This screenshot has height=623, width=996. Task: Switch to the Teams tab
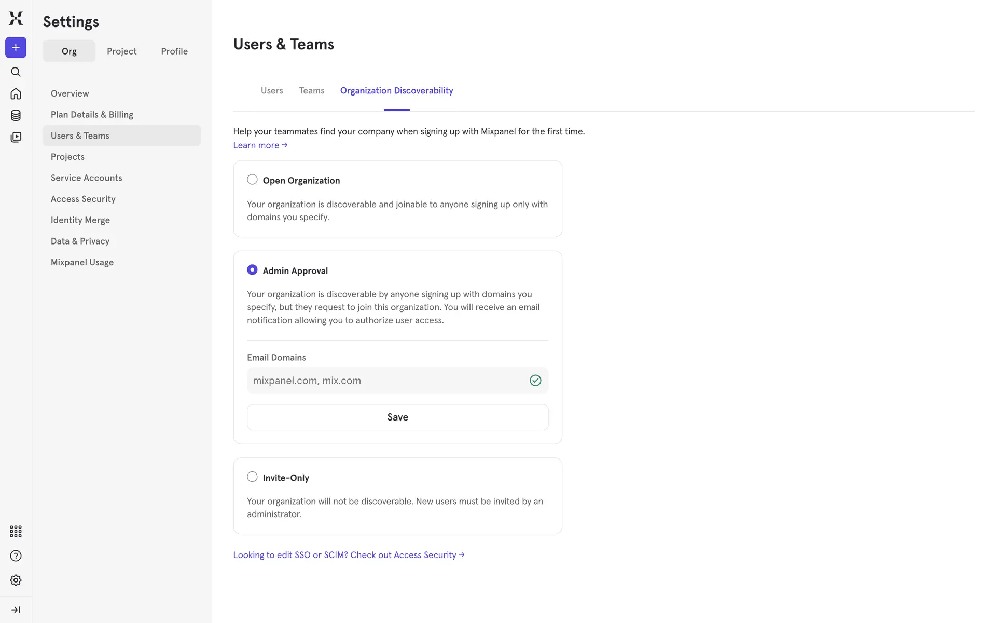coord(311,91)
